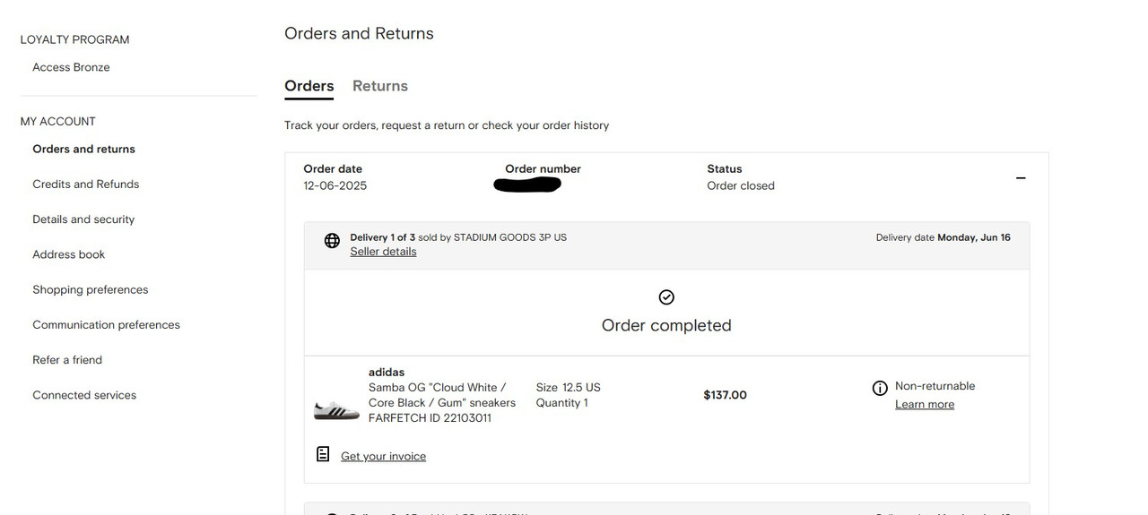Open Shopping preferences
1148x515 pixels.
tap(91, 290)
